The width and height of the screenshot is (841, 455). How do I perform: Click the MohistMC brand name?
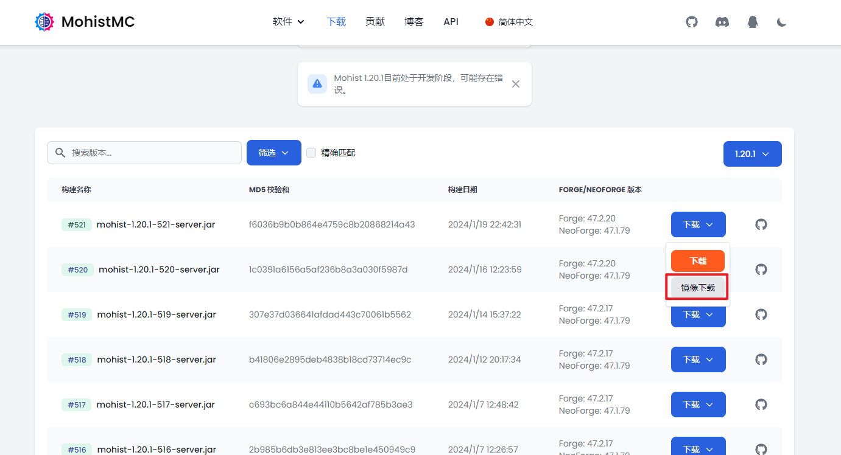98,22
